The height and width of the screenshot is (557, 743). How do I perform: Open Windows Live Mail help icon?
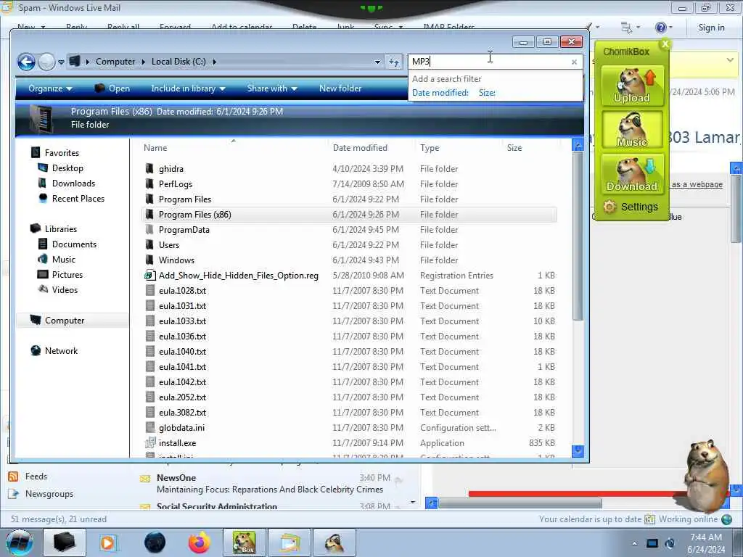[x=660, y=28]
